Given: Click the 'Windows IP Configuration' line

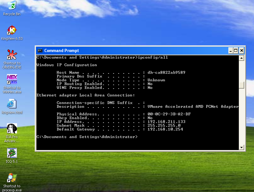Looking at the screenshot, I should coord(67,65).
